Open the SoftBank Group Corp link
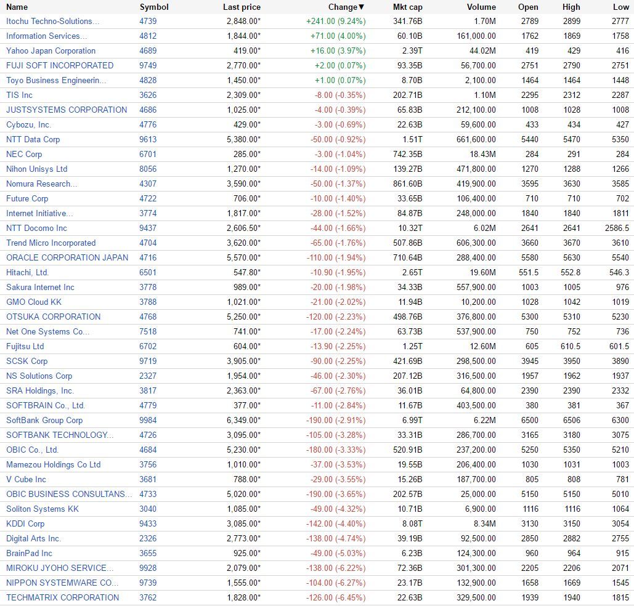 pyautogui.click(x=44, y=421)
